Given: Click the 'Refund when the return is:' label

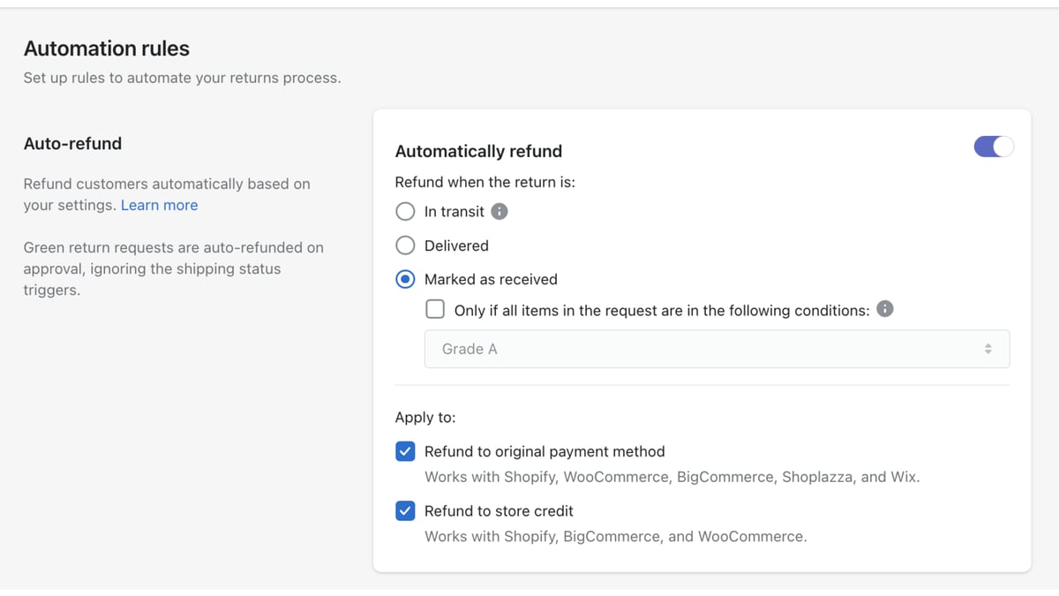Looking at the screenshot, I should pos(485,183).
